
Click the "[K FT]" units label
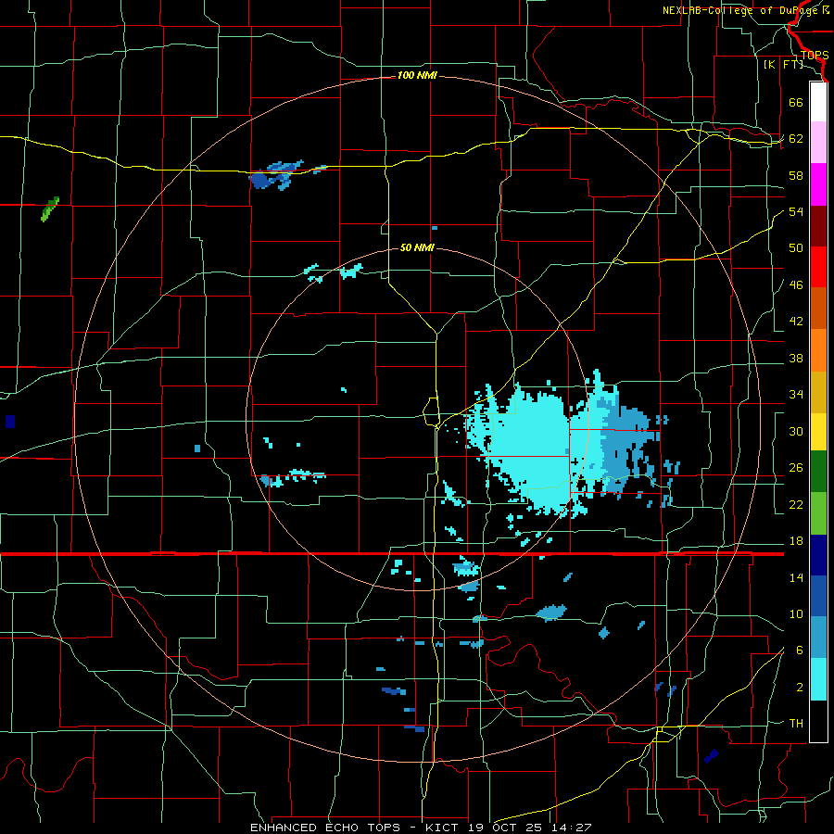(x=783, y=65)
